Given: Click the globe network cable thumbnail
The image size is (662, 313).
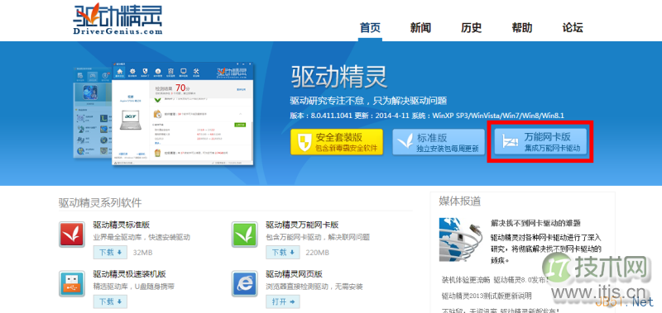Looking at the screenshot, I should [462, 239].
